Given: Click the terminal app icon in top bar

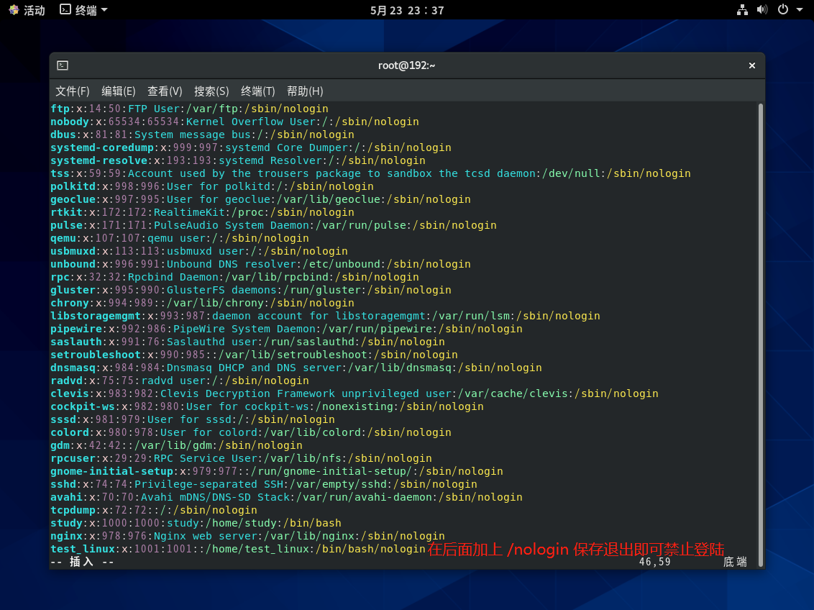Looking at the screenshot, I should 65,10.
